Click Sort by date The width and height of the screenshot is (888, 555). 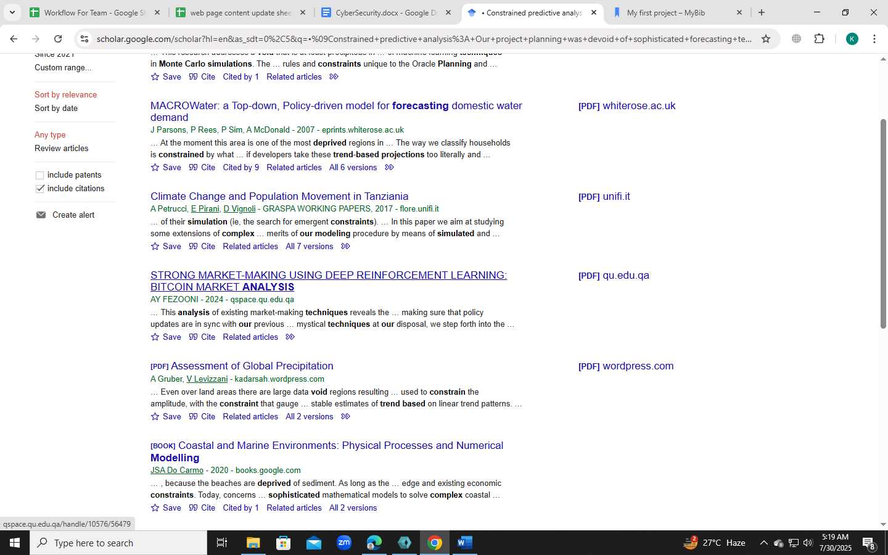56,109
